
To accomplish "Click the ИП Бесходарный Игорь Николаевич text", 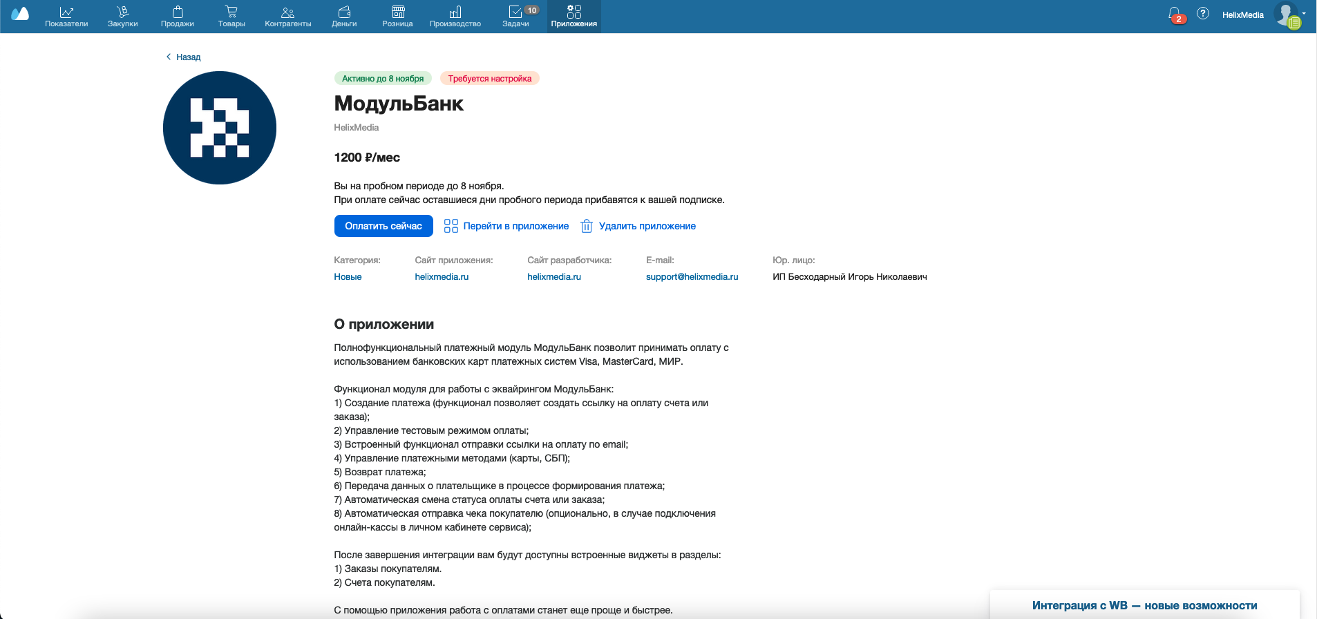I will [850, 277].
